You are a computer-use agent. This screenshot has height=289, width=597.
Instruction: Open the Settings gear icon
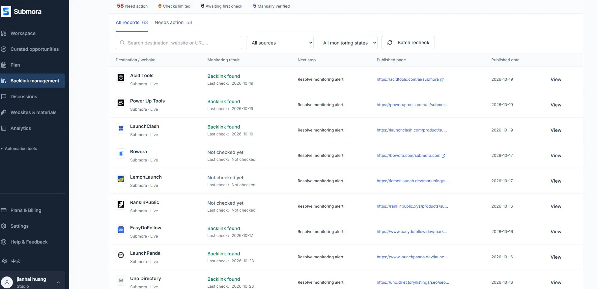4,226
